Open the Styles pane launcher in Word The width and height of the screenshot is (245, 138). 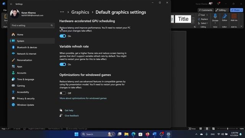(195, 27)
